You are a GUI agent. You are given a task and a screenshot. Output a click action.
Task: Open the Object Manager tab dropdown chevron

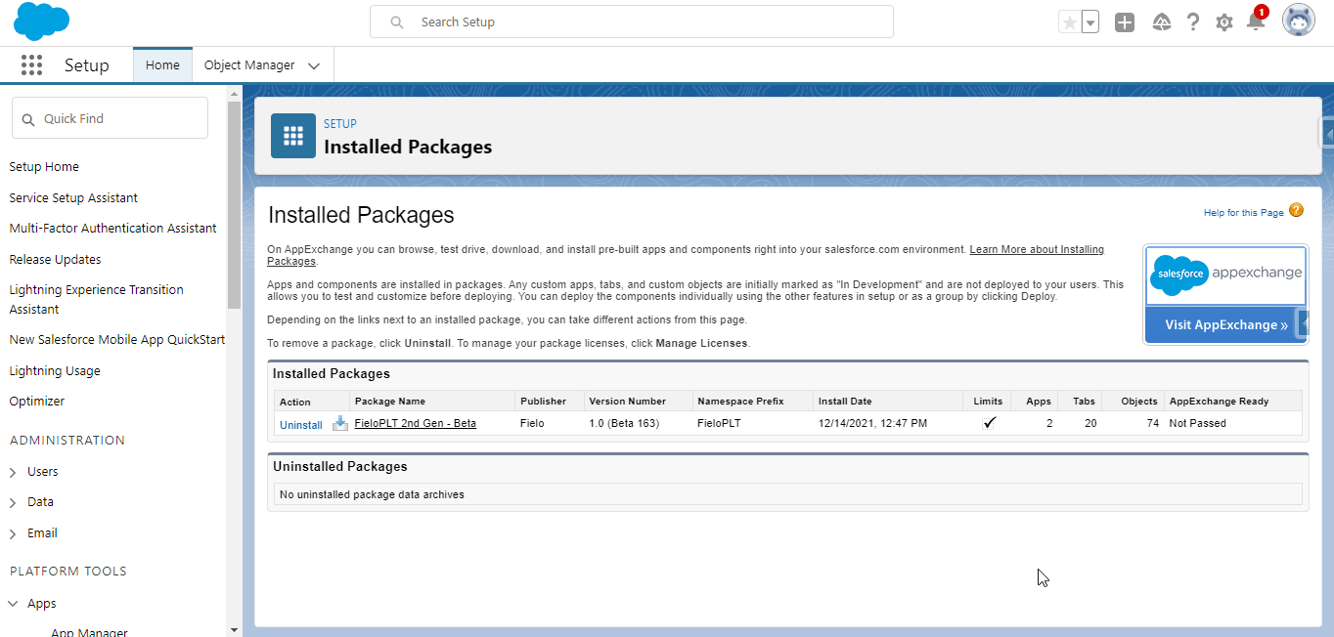(x=314, y=66)
